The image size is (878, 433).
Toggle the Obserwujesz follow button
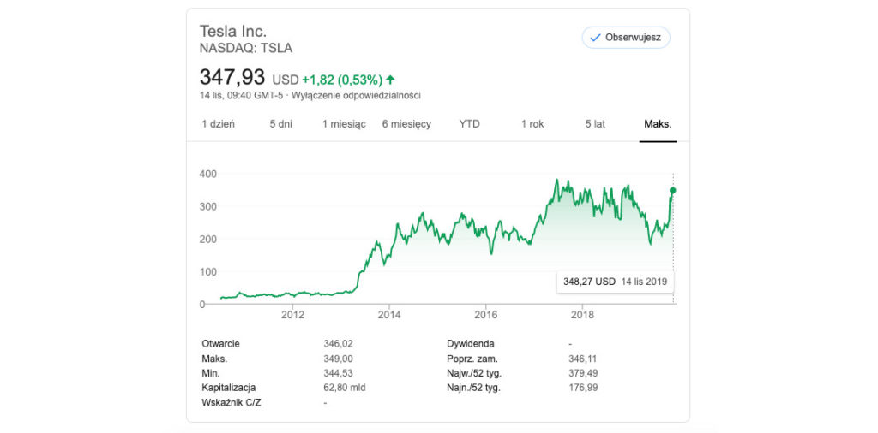click(x=626, y=38)
